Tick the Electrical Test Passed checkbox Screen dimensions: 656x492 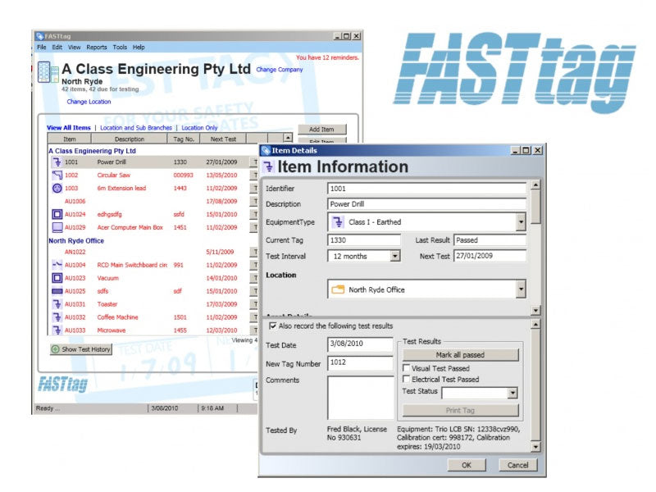407,378
